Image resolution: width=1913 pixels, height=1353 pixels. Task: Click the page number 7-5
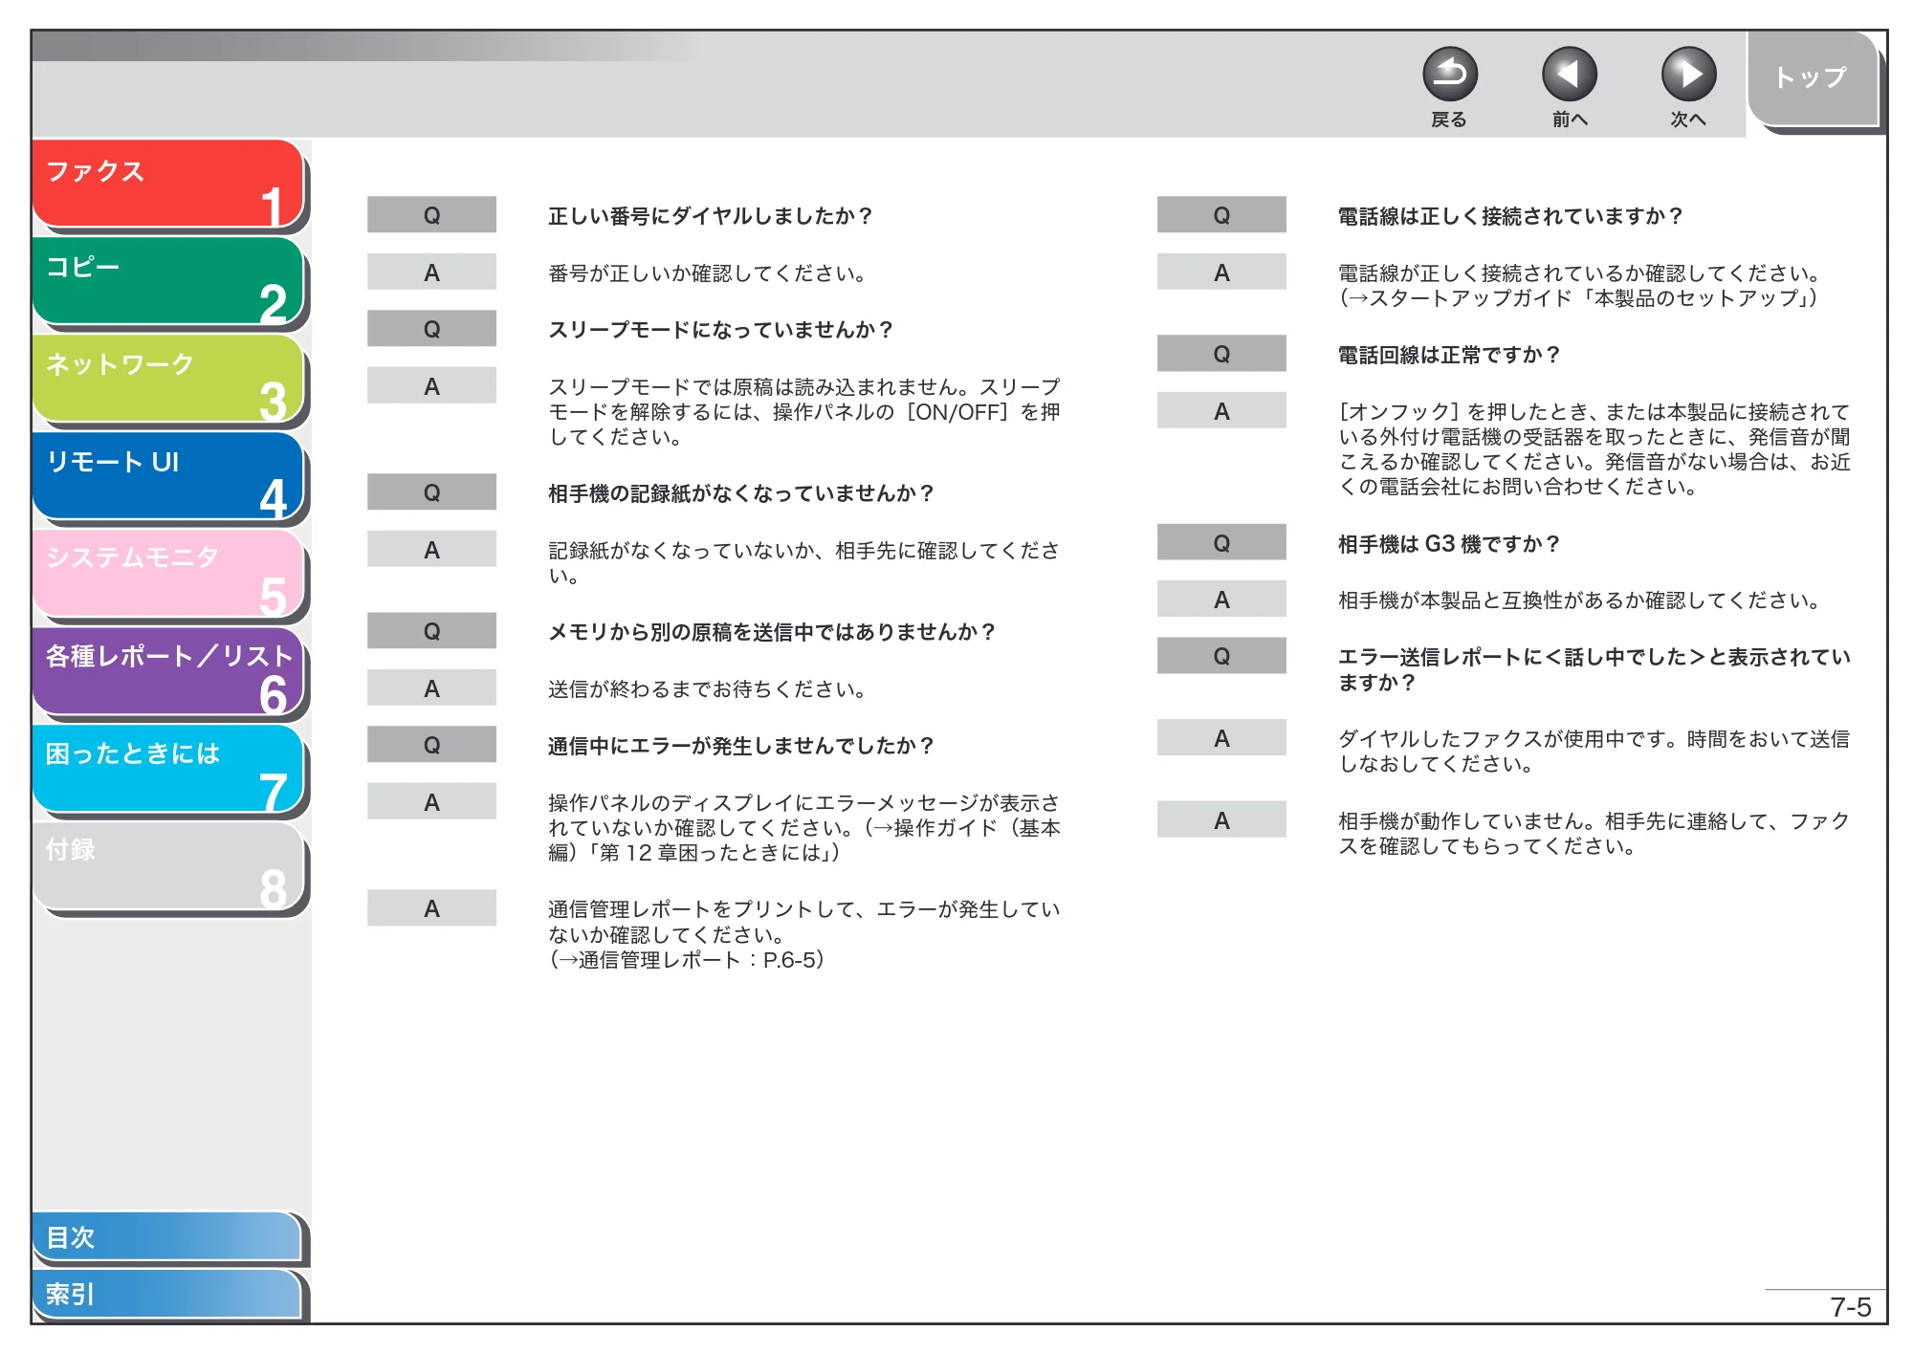pyautogui.click(x=1850, y=1307)
